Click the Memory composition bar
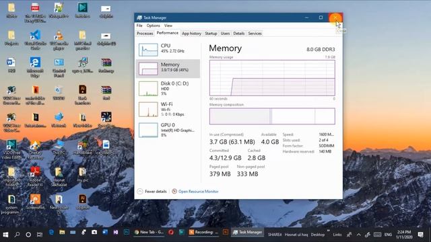The image size is (431, 242). click(x=272, y=116)
